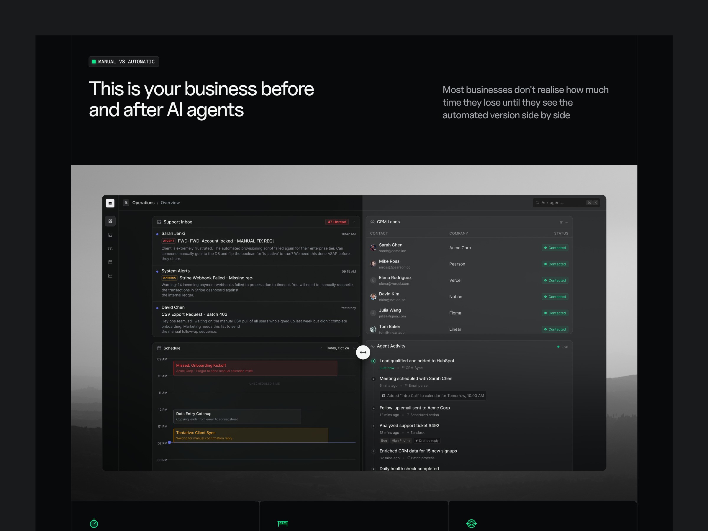Click the Operations breadcrumb
708x531 pixels.
click(x=143, y=203)
